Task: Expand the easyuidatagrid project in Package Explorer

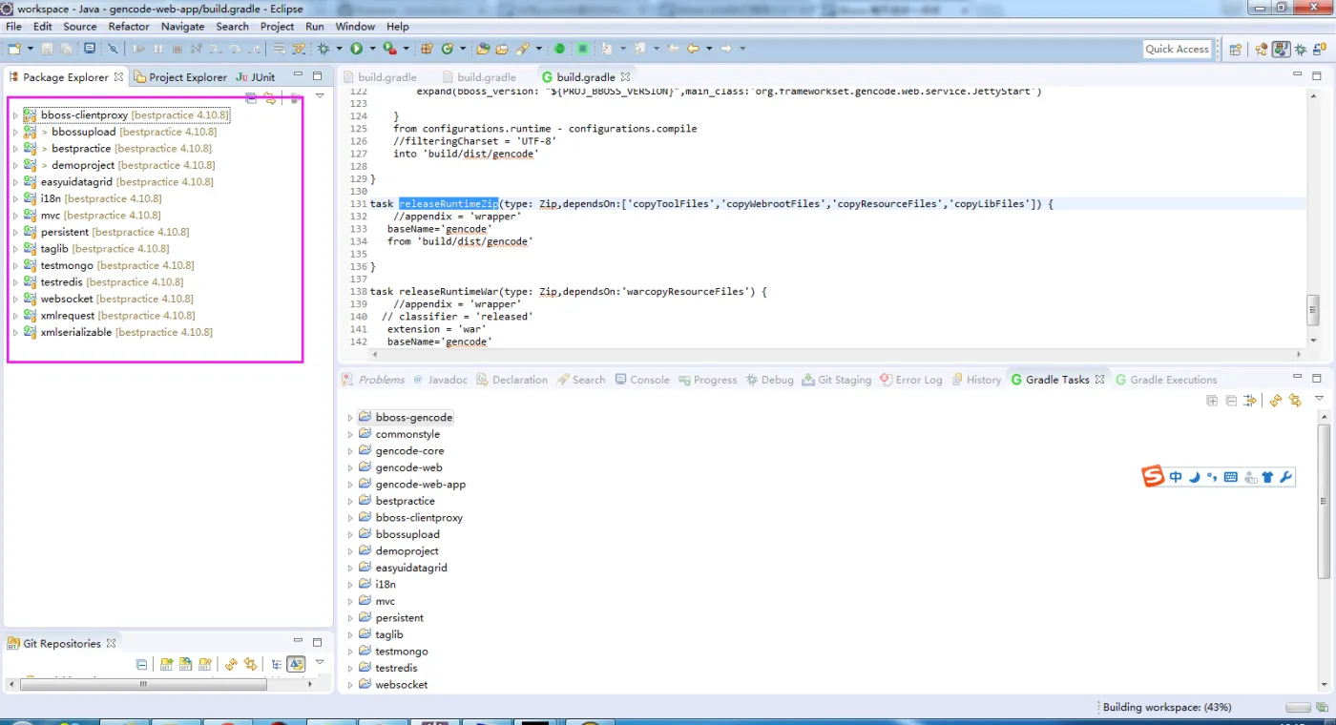Action: point(15,182)
